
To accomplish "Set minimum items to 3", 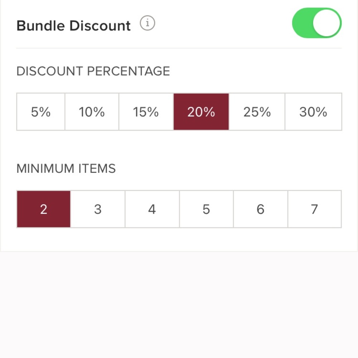I will 98,209.
